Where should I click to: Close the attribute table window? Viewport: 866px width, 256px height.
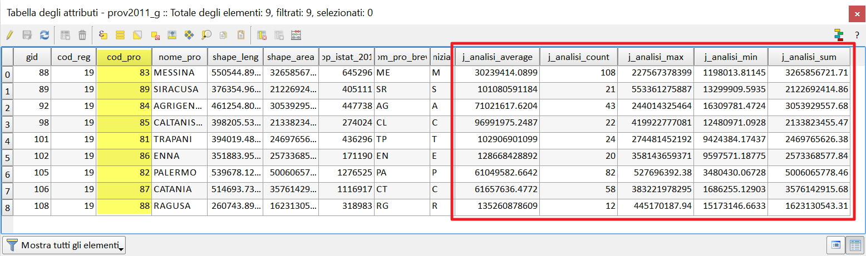pos(854,13)
